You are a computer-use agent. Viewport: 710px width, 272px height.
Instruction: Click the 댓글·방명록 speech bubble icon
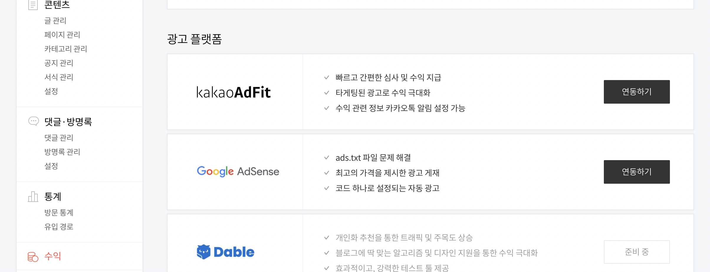[x=33, y=121]
